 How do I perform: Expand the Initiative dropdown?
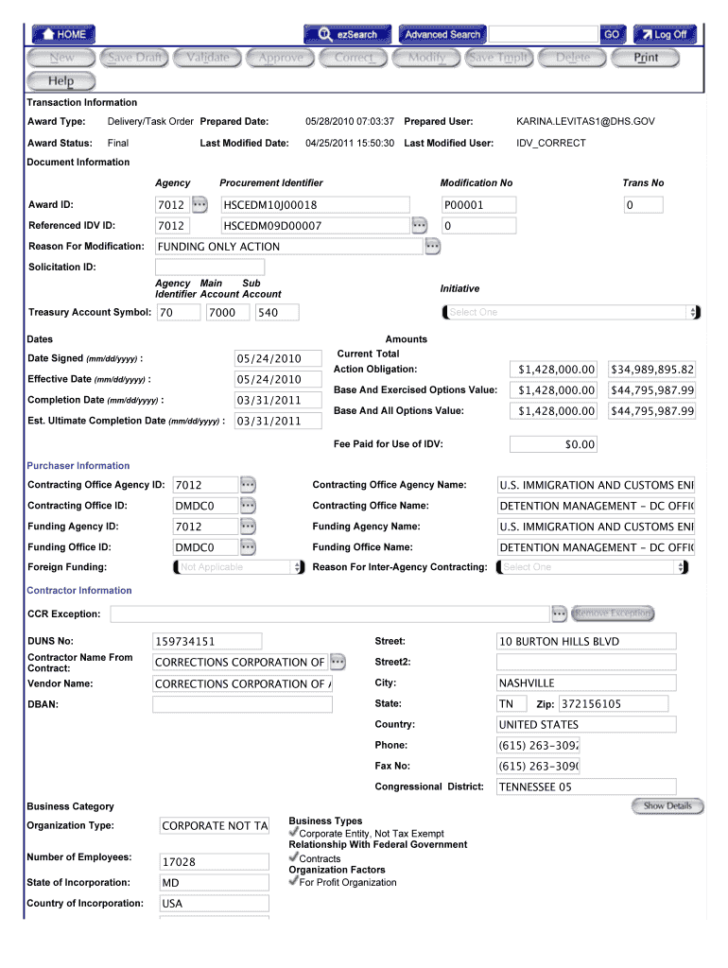pos(571,312)
